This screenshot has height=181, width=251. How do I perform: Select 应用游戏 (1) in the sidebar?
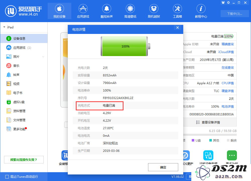click(24, 48)
